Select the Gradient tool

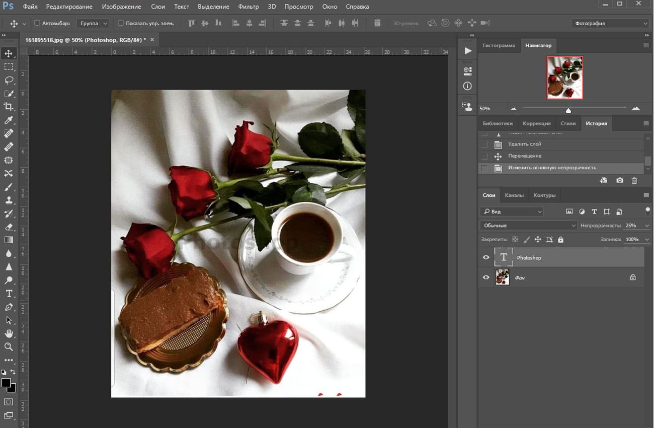tap(9, 240)
